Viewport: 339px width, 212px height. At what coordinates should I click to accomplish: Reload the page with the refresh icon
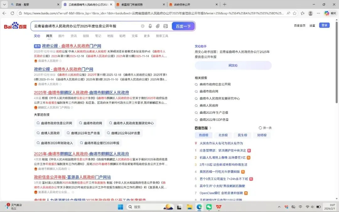(12, 13)
